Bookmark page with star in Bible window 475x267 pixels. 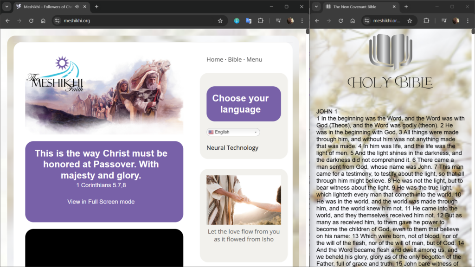tap(410, 20)
